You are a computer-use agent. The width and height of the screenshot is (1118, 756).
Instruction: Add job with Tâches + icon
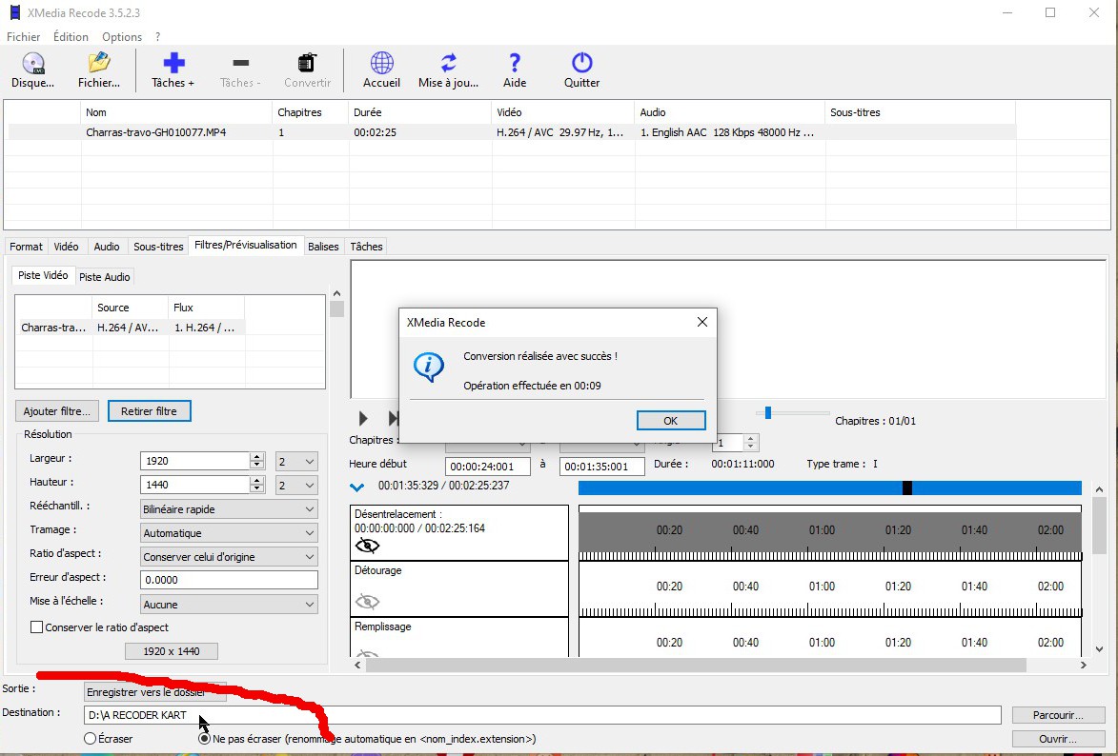coord(173,70)
